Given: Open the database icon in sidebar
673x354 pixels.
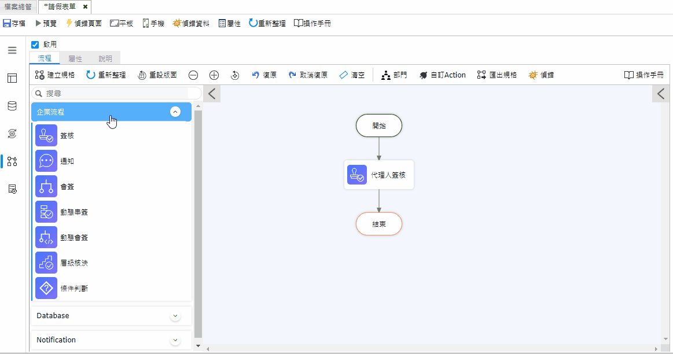Looking at the screenshot, I should (x=12, y=106).
